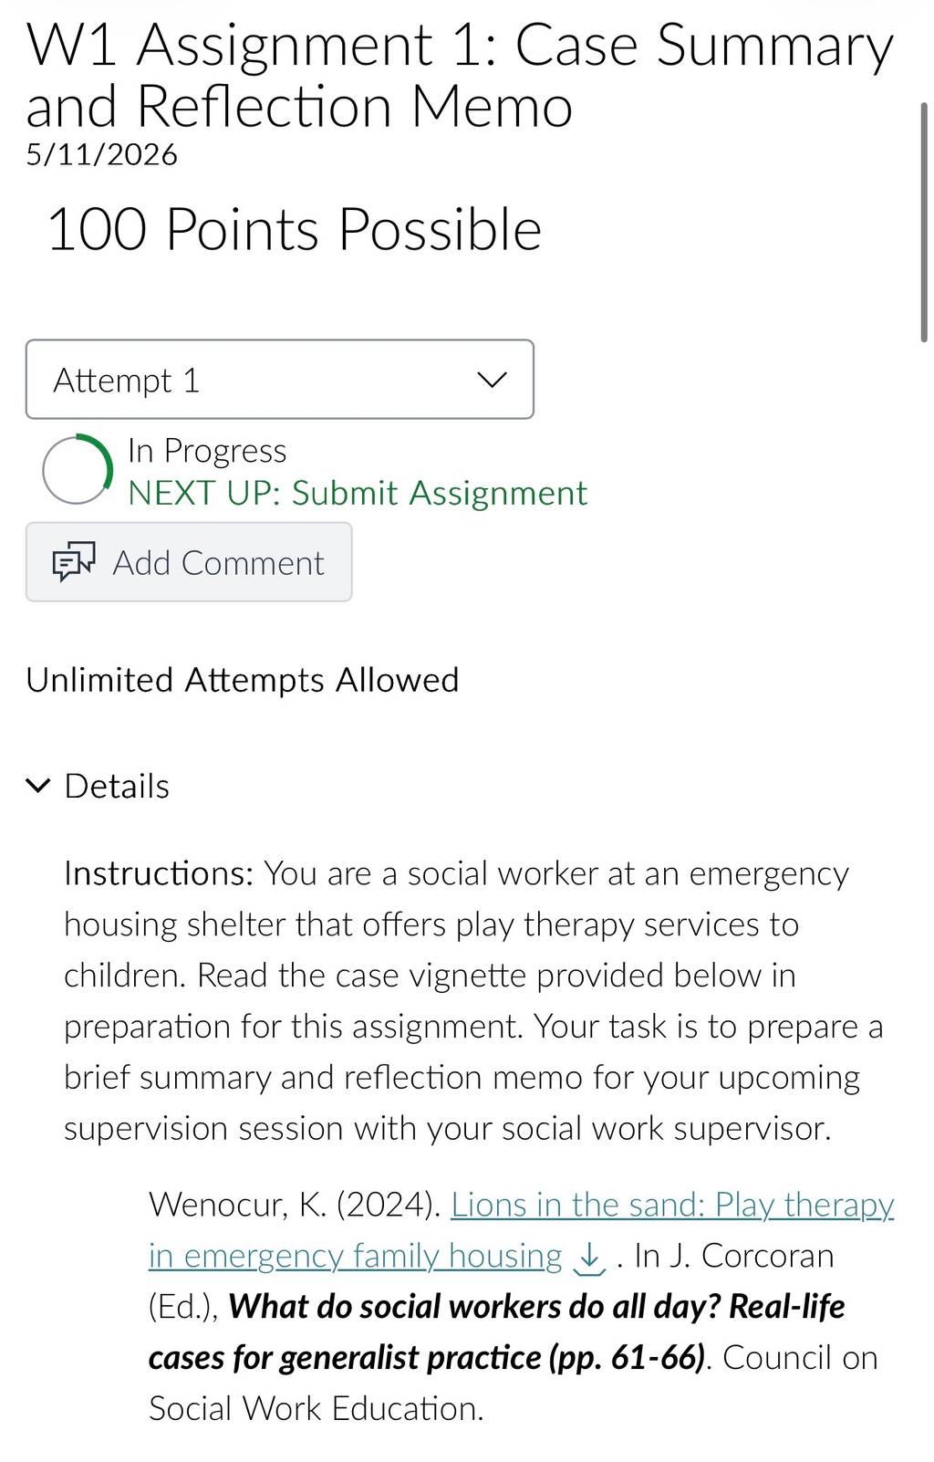Open the Attempt 1 dropdown
This screenshot has height=1462, width=934.
279,380
